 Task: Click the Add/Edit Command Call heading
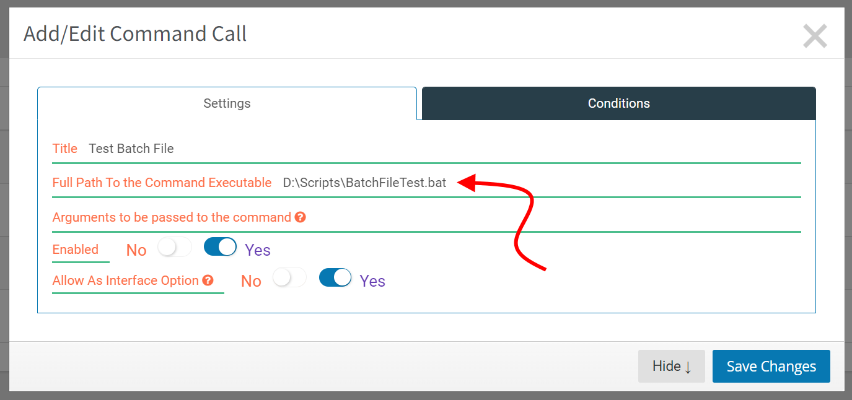[x=135, y=33]
